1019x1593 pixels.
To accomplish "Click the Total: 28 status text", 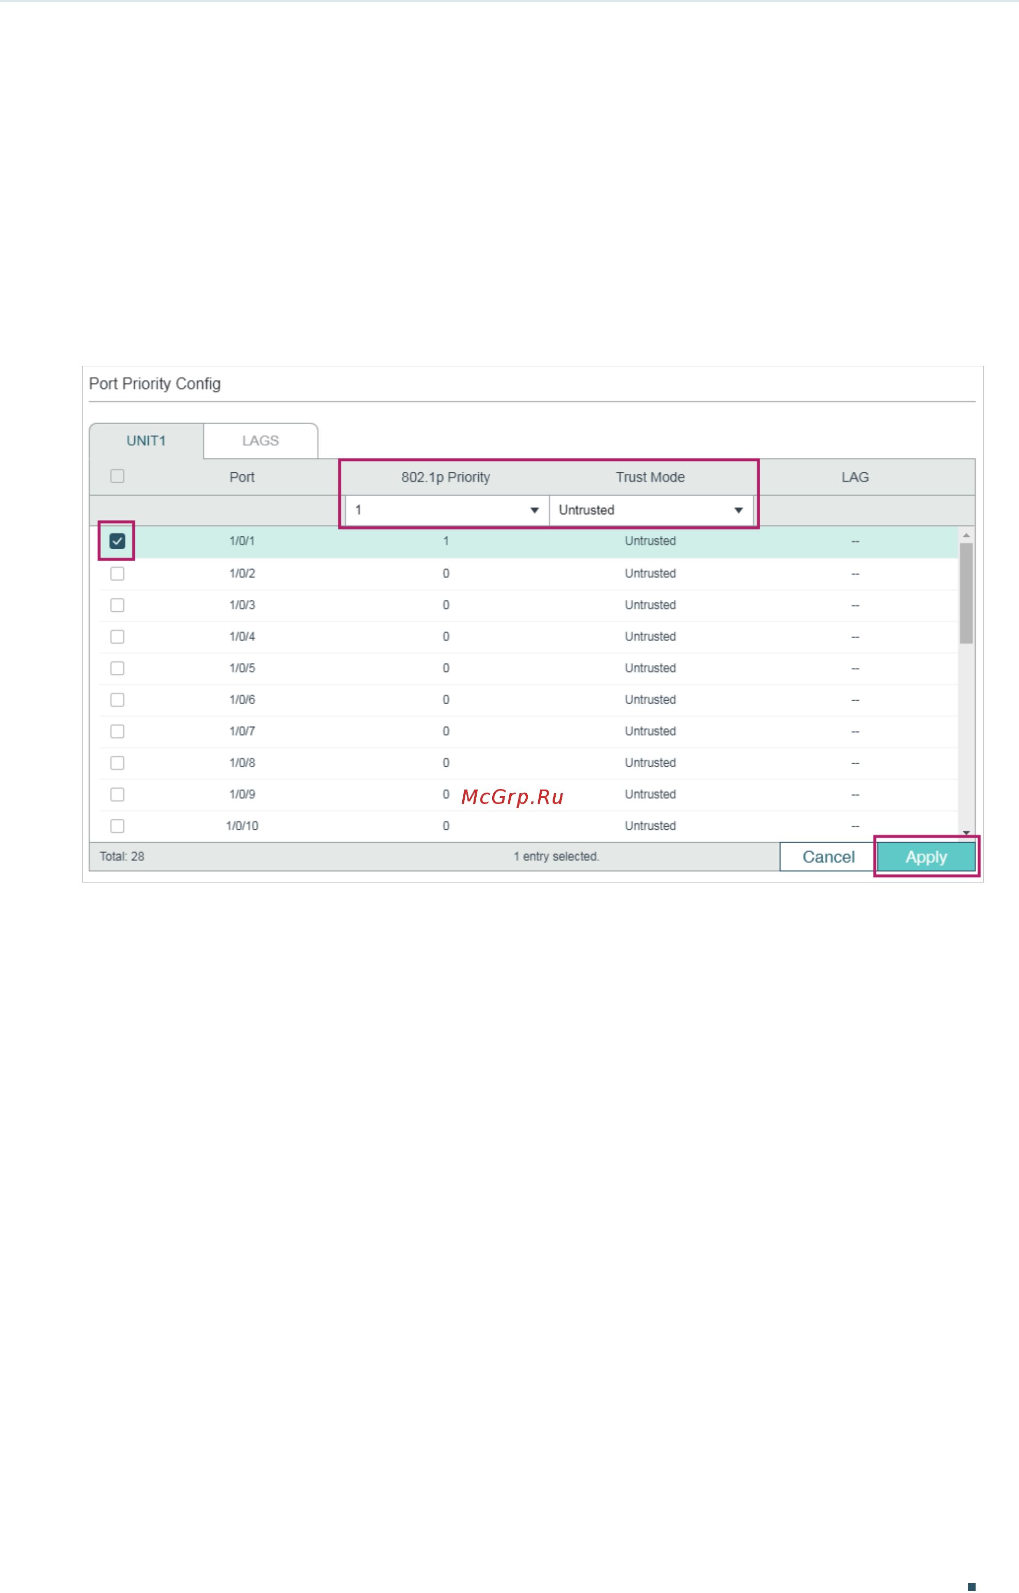I will (x=122, y=856).
